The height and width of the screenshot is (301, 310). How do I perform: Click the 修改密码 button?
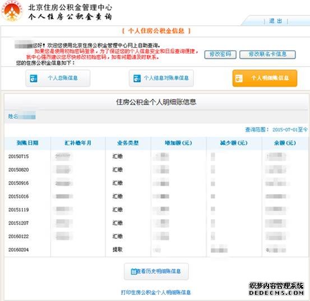[x=220, y=54]
